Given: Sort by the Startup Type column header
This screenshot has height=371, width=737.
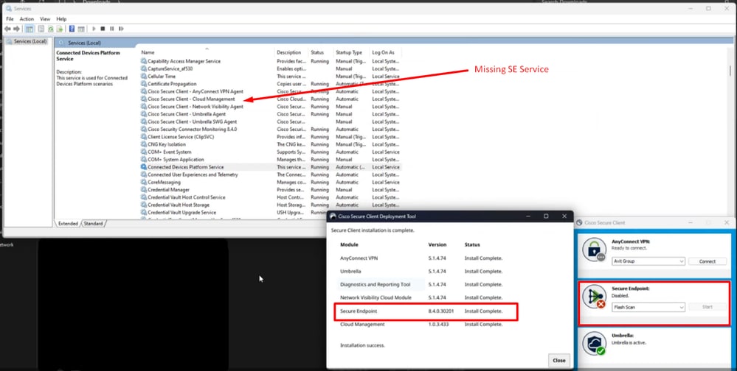Looking at the screenshot, I should pos(351,52).
